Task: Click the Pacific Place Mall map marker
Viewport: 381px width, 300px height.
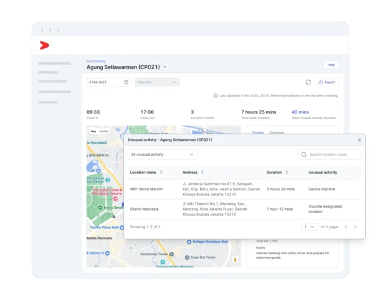Action: click(122, 228)
